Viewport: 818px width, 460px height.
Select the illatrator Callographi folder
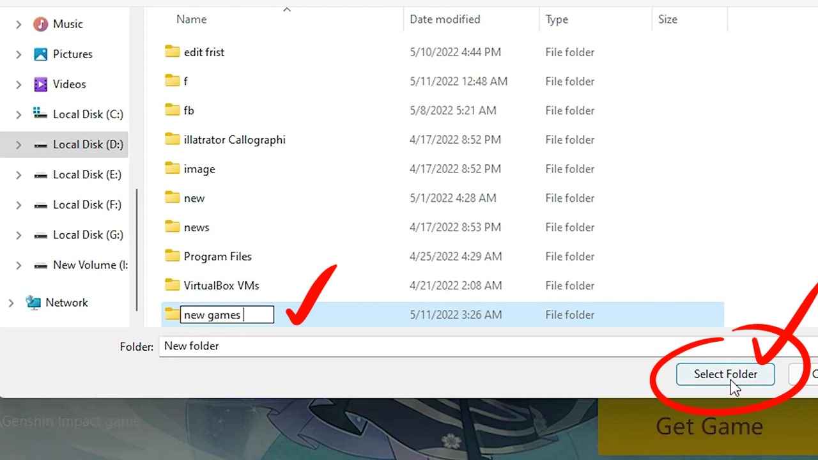point(234,140)
